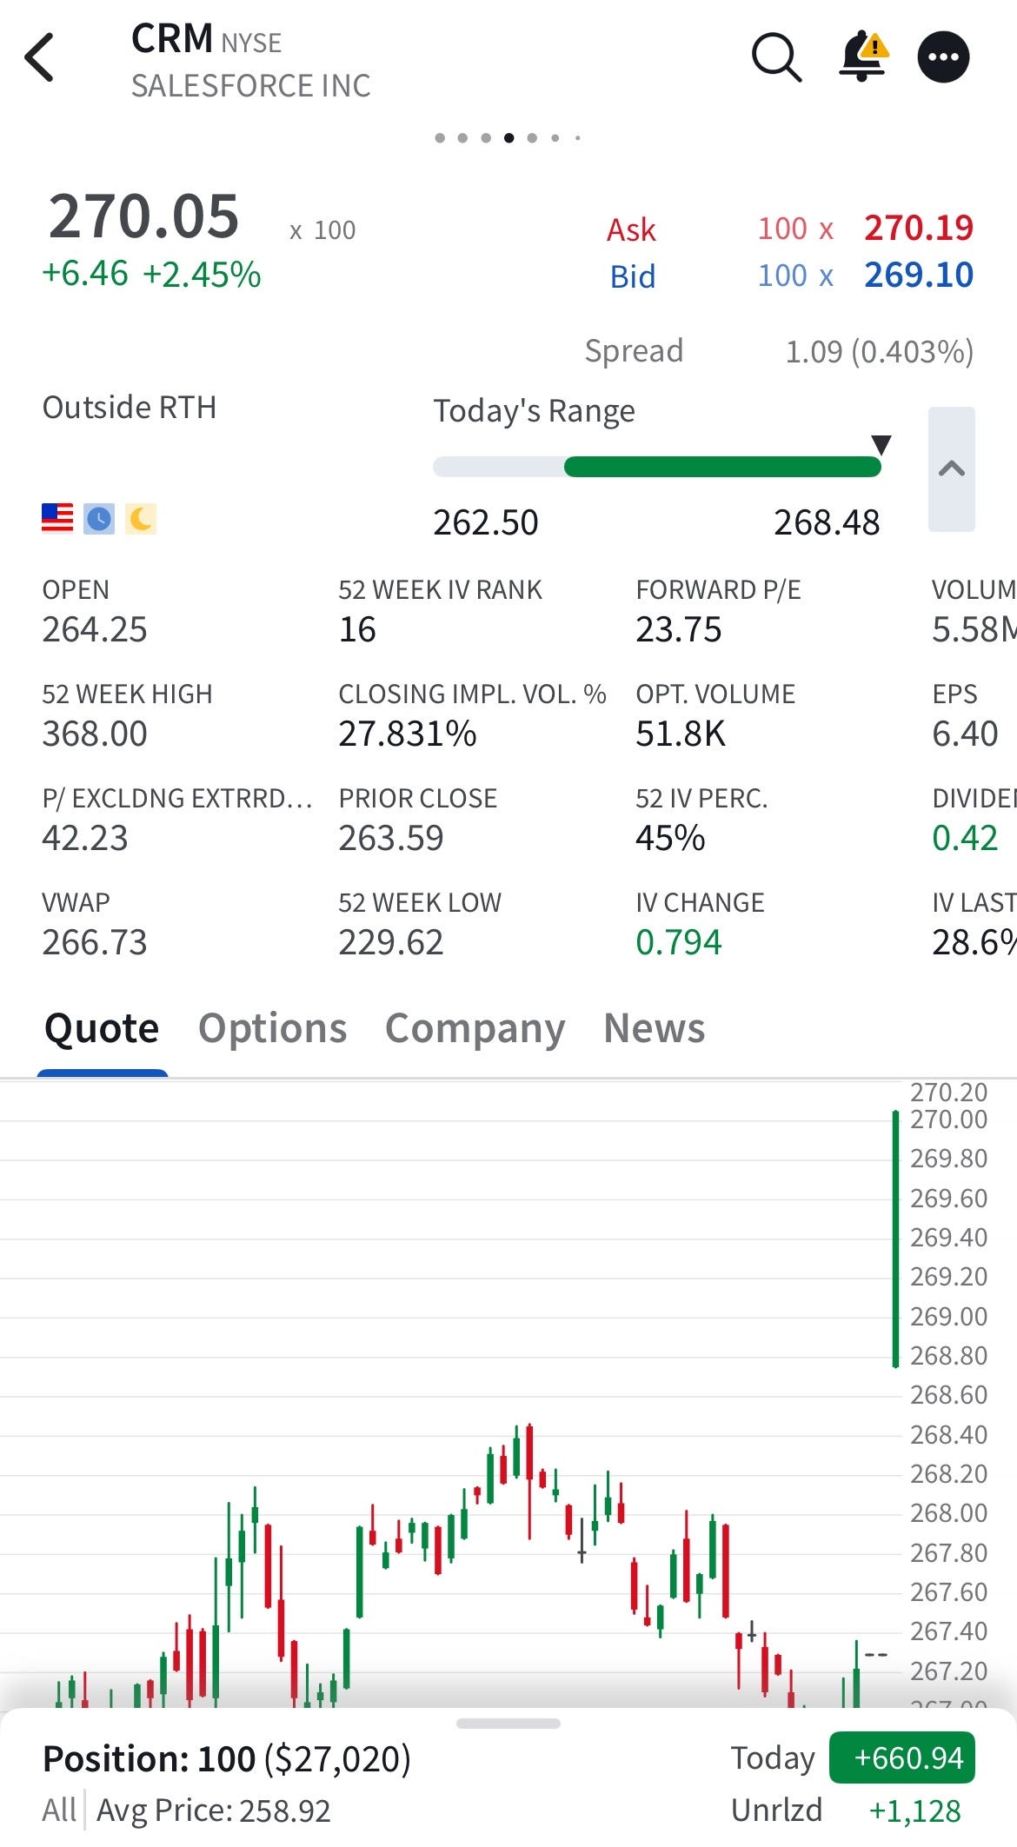
Task: Tap the ask price 270.19
Action: coord(918,228)
